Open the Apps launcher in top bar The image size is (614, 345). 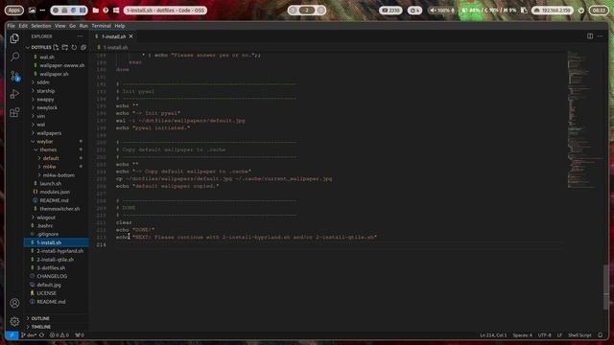click(14, 11)
